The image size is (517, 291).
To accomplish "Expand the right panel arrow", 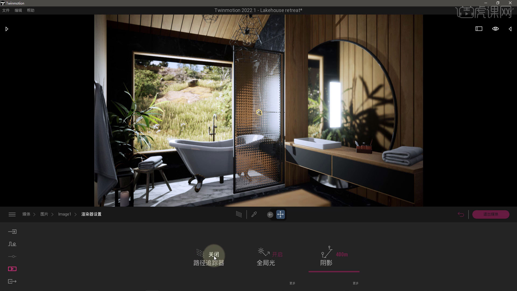I will click(x=510, y=29).
